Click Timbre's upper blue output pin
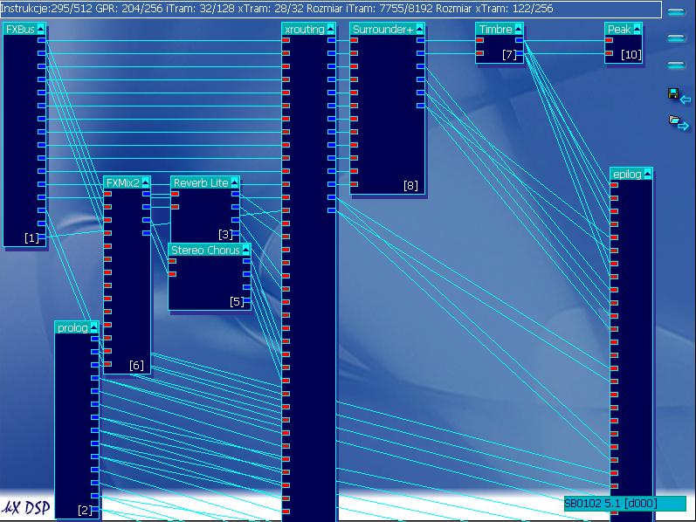Viewport: 696px width, 522px height. click(519, 40)
